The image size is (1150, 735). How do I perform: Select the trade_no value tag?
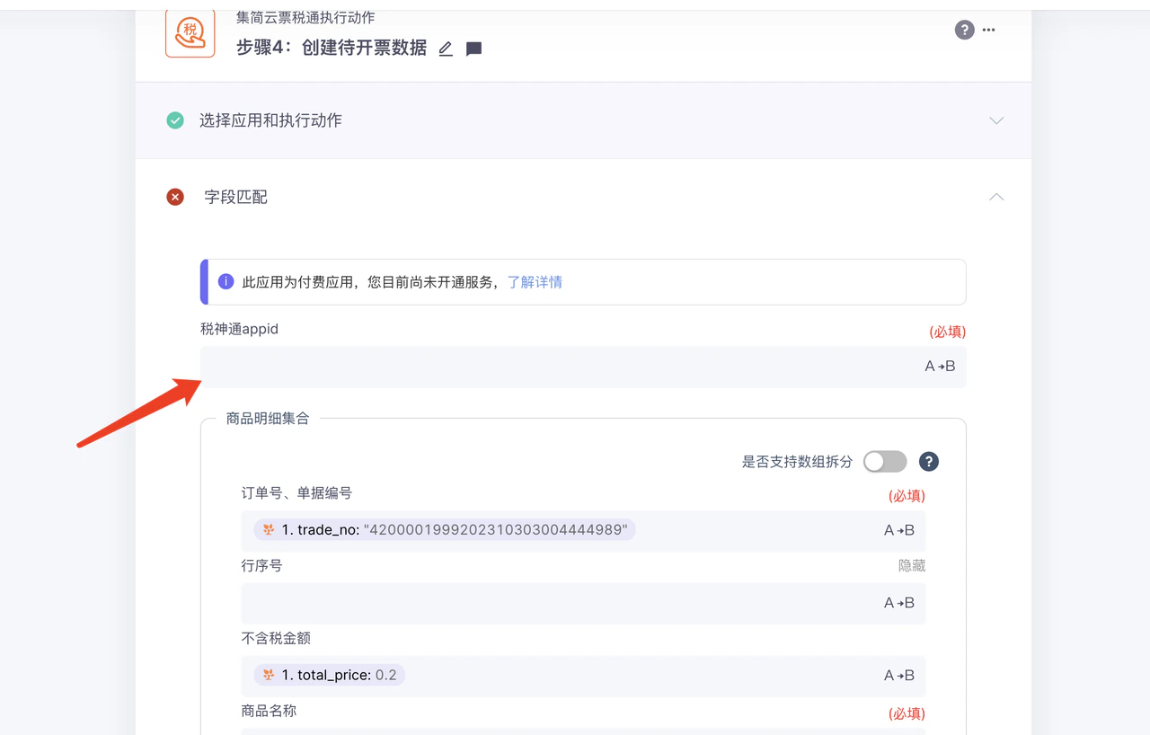(x=445, y=530)
